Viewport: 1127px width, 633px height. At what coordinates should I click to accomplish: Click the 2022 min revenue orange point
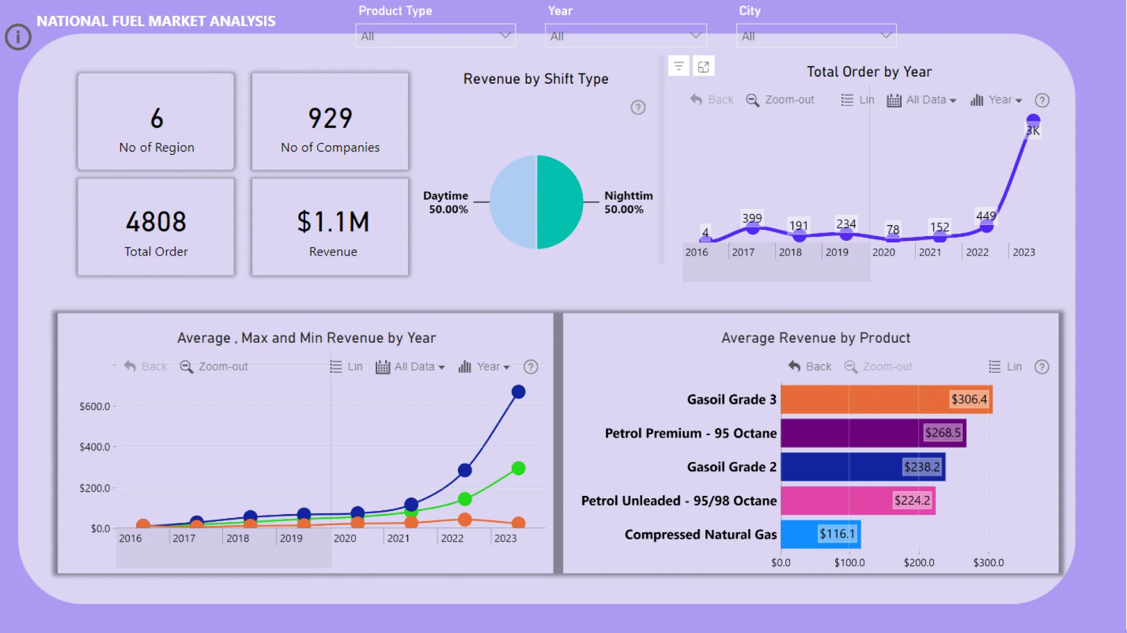coord(465,519)
